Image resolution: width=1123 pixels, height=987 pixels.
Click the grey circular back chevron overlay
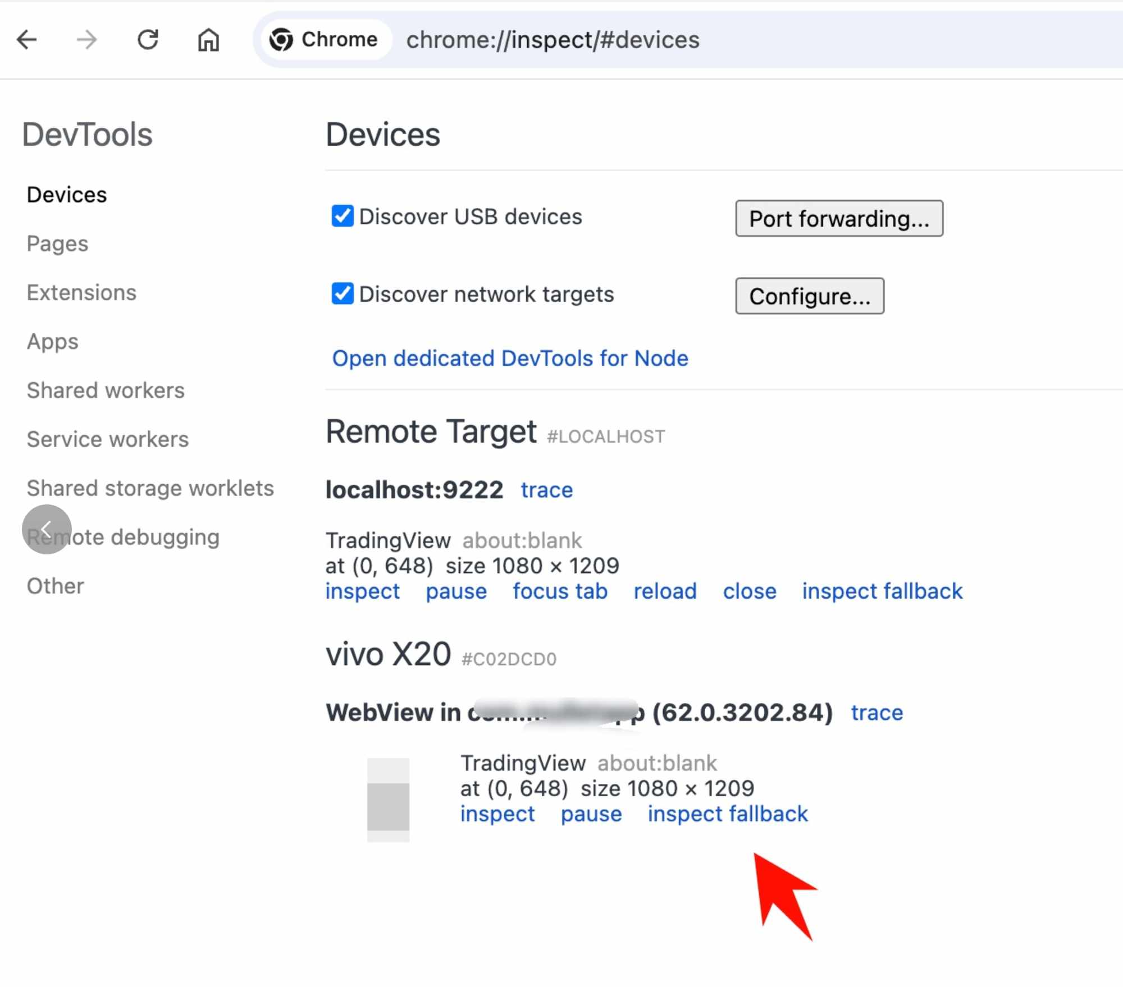pos(47,529)
